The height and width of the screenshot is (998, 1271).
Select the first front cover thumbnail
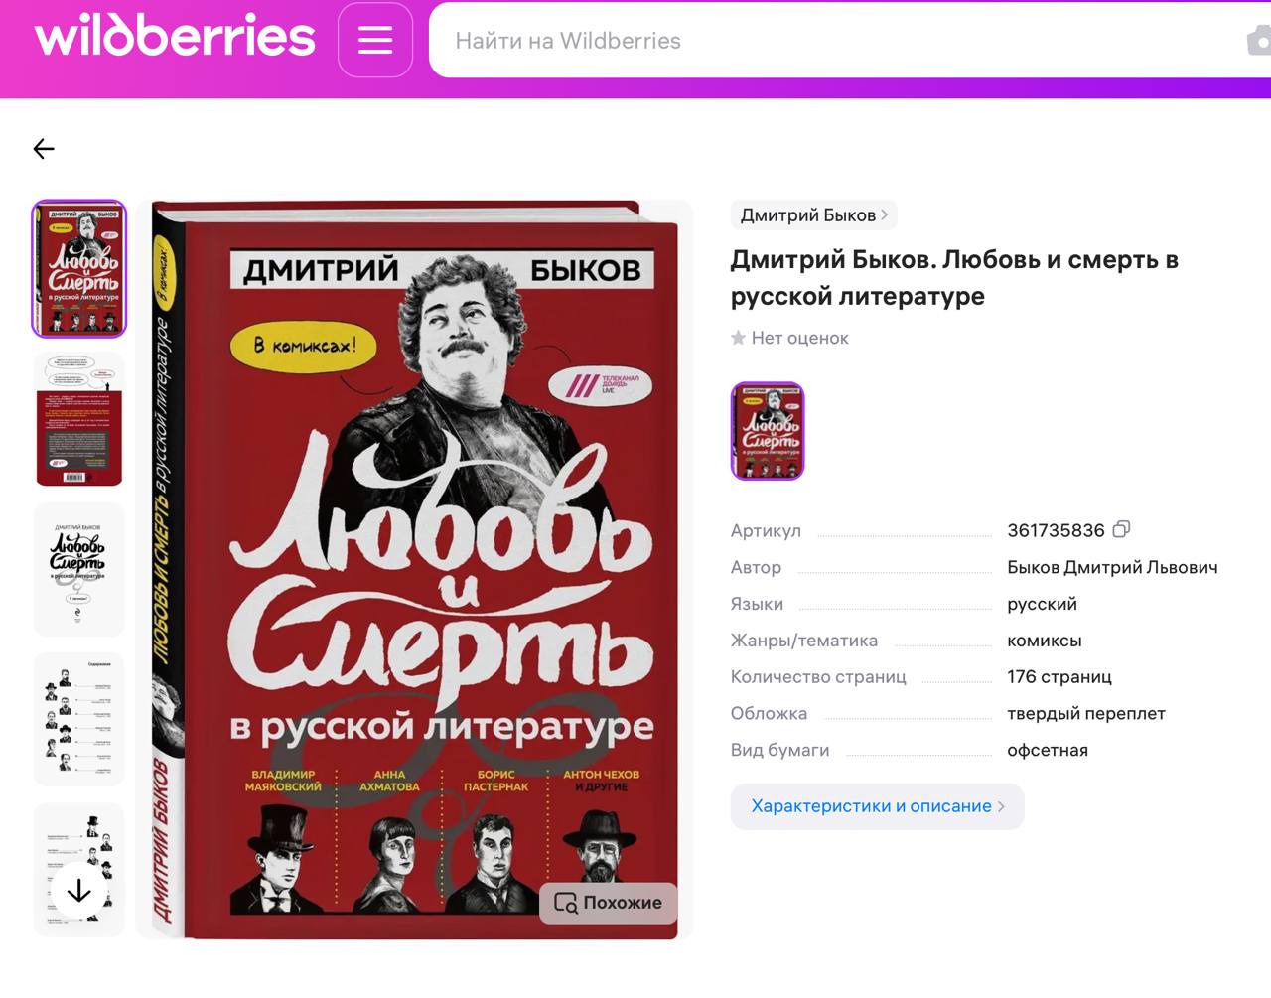(x=79, y=269)
